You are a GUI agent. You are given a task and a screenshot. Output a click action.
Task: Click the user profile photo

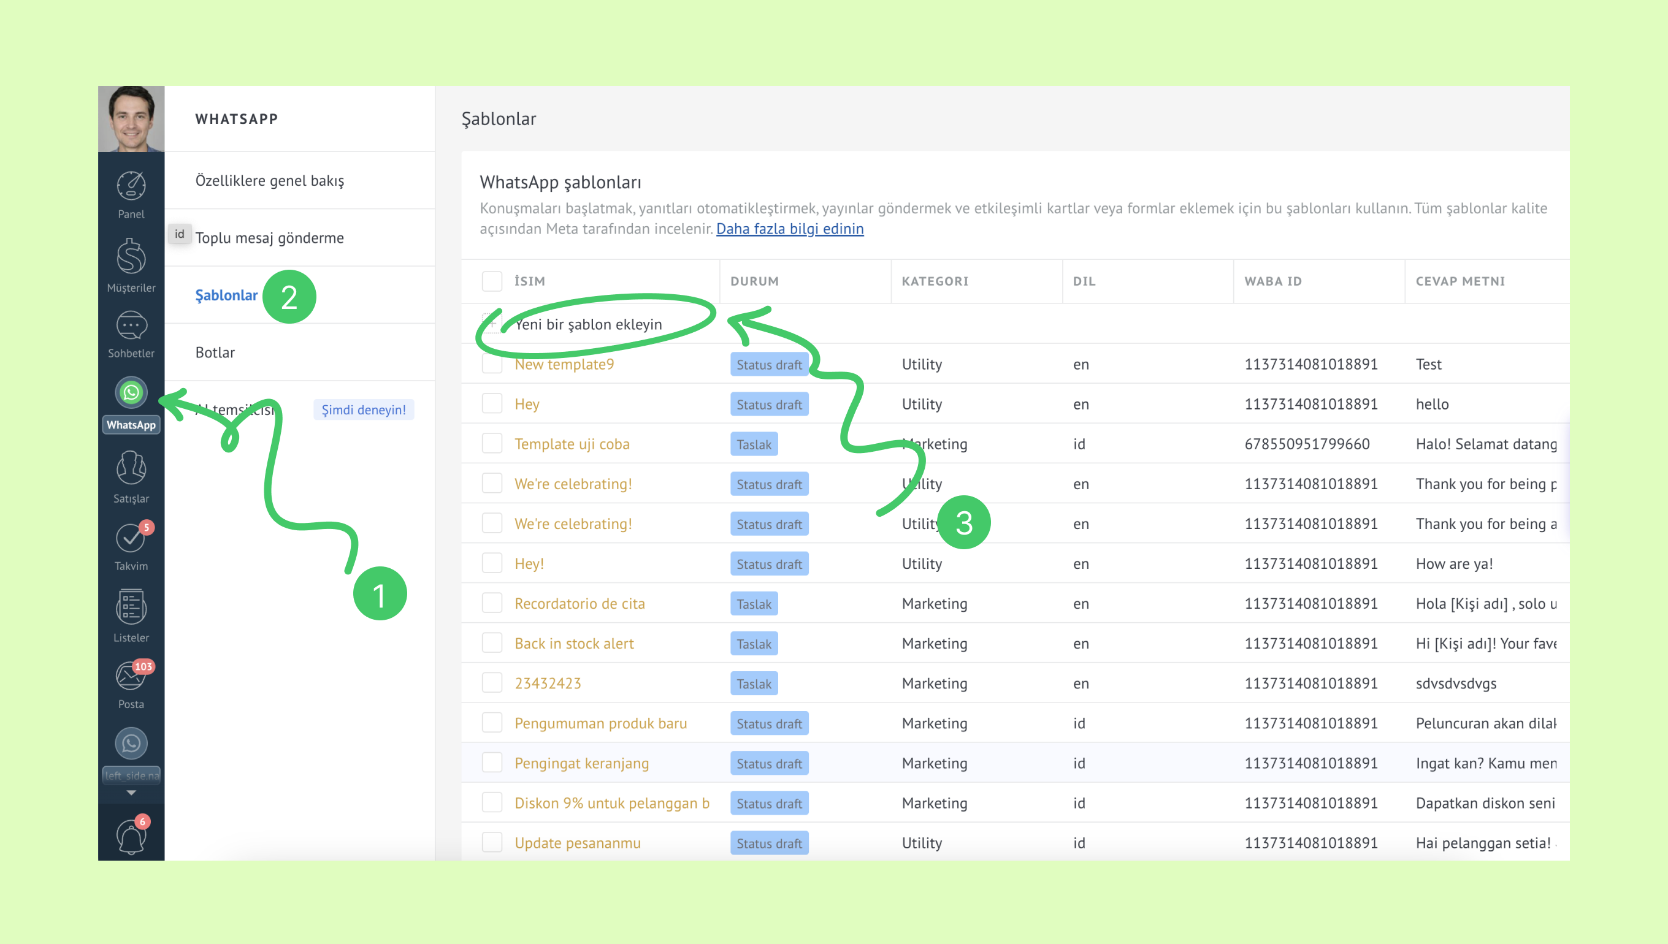pos(131,119)
